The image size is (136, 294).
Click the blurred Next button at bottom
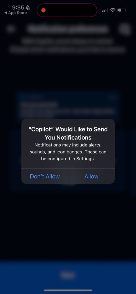click(68, 275)
